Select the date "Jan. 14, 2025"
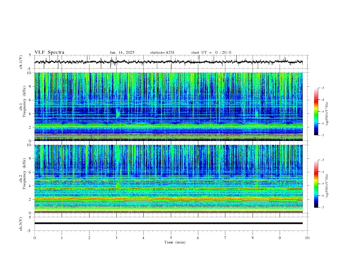Screen dimensions: 346x267 point(122,52)
